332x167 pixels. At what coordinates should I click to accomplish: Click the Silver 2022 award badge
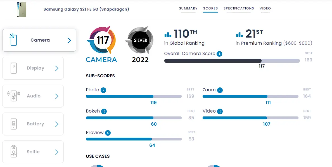[140, 44]
